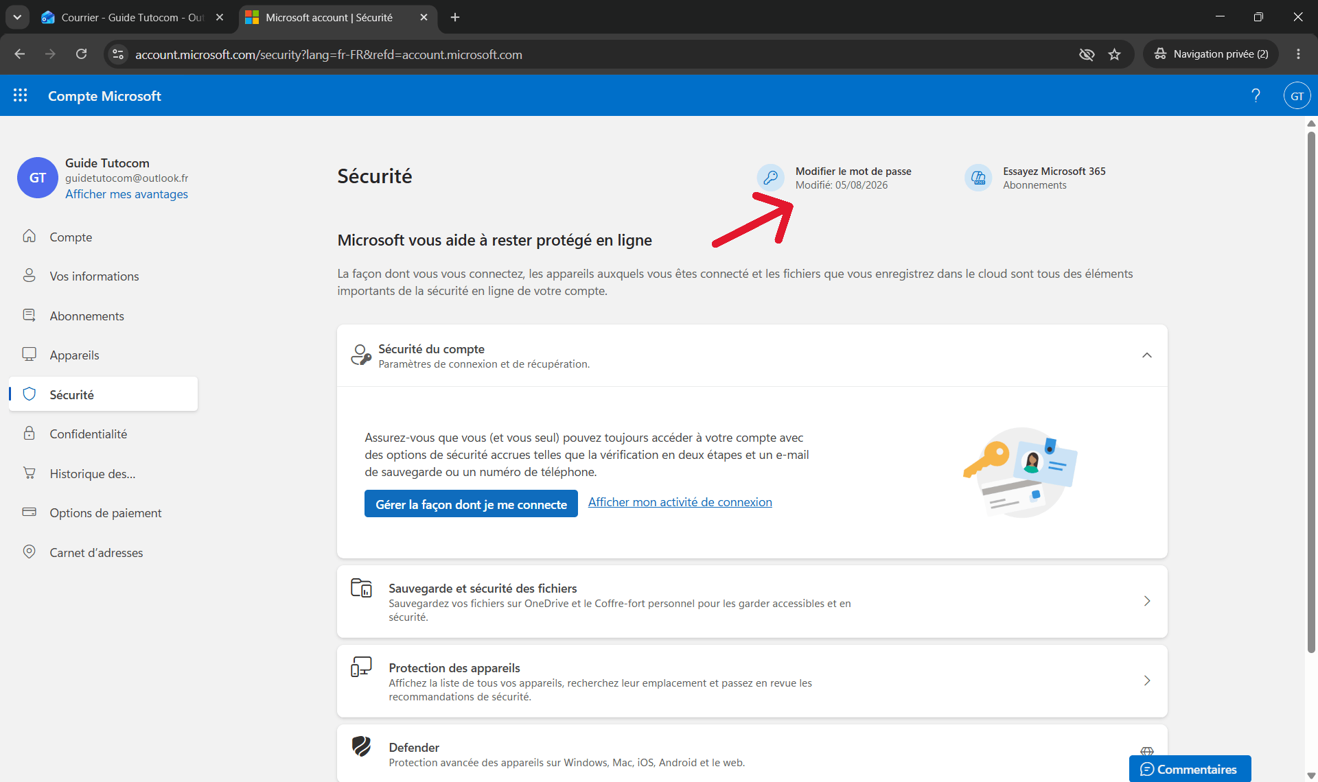Click the Compte Microsoft header title
This screenshot has width=1318, height=782.
point(104,96)
